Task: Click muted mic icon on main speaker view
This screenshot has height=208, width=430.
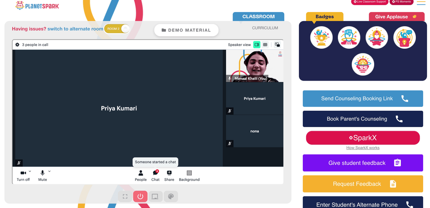Action: click(x=19, y=163)
